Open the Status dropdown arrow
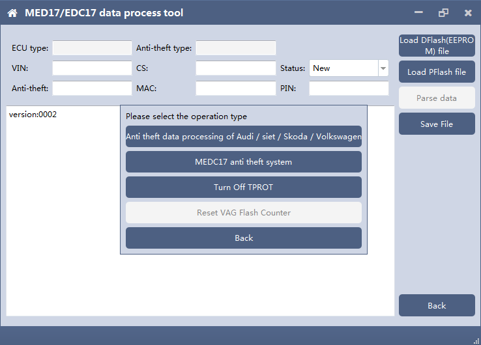 (383, 68)
